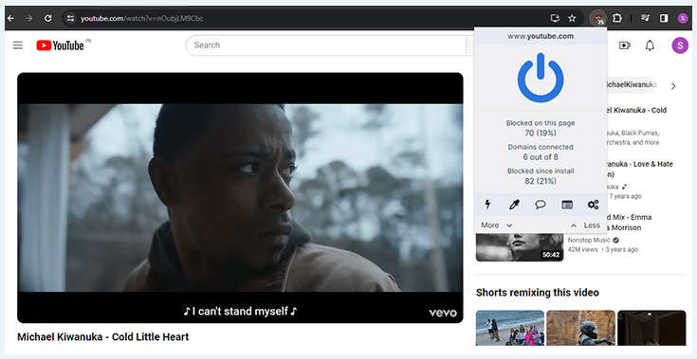This screenshot has width=697, height=359.
Task: Enter element picker mode (eyedropper icon)
Action: coord(514,205)
